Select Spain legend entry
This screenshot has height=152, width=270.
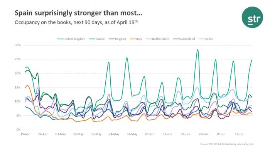tap(206, 39)
